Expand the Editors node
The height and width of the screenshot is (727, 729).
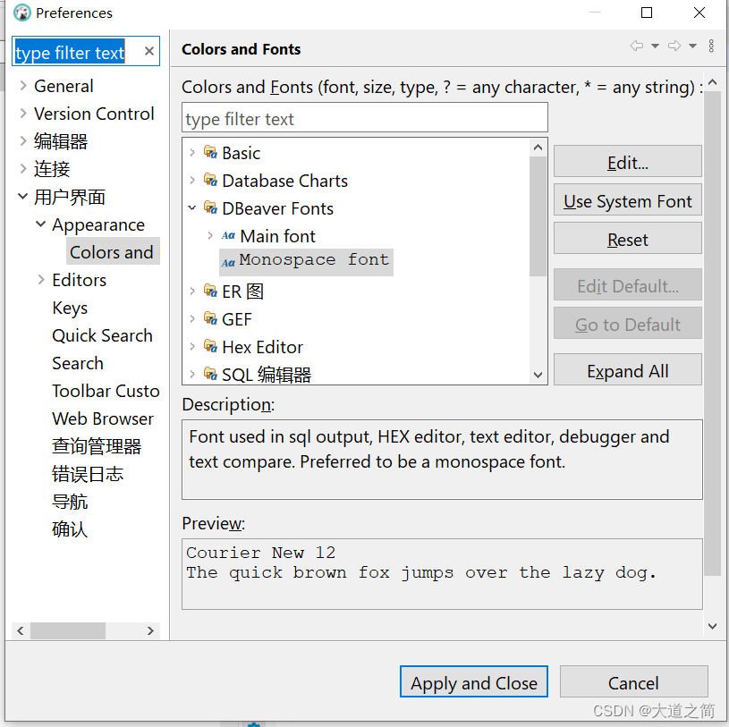41,279
